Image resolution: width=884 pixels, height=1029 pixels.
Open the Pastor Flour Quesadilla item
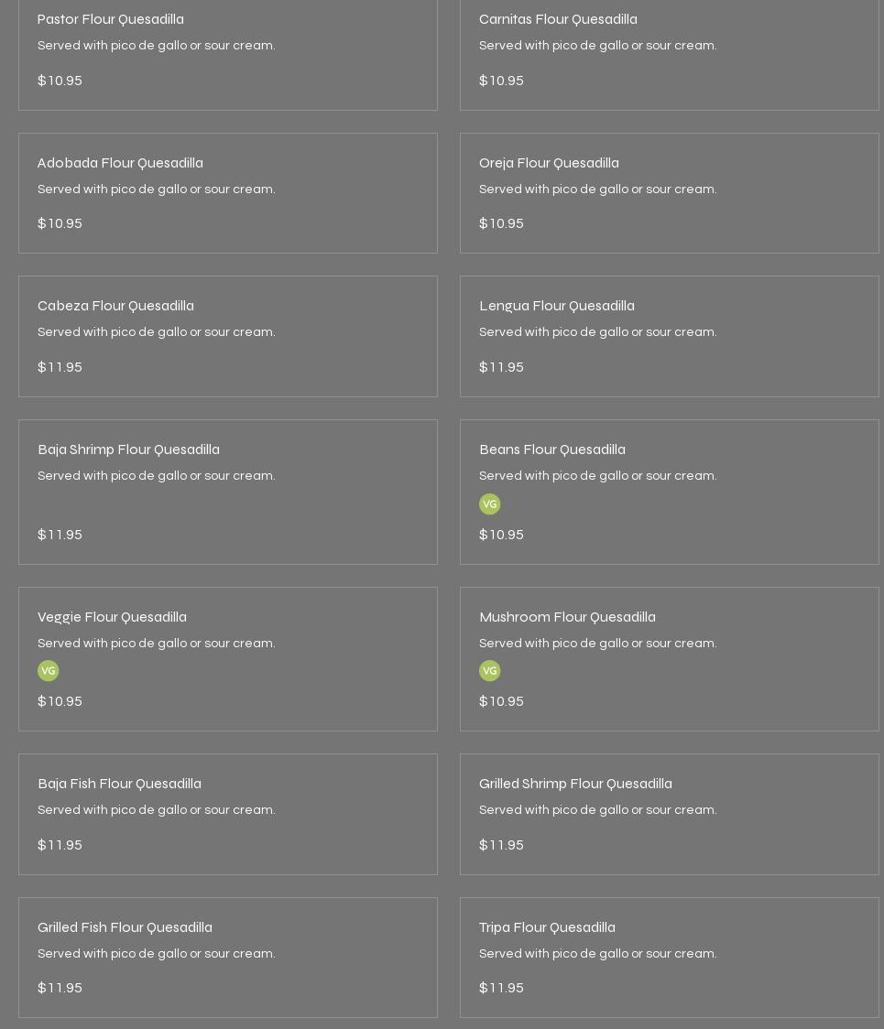pyautogui.click(x=110, y=19)
